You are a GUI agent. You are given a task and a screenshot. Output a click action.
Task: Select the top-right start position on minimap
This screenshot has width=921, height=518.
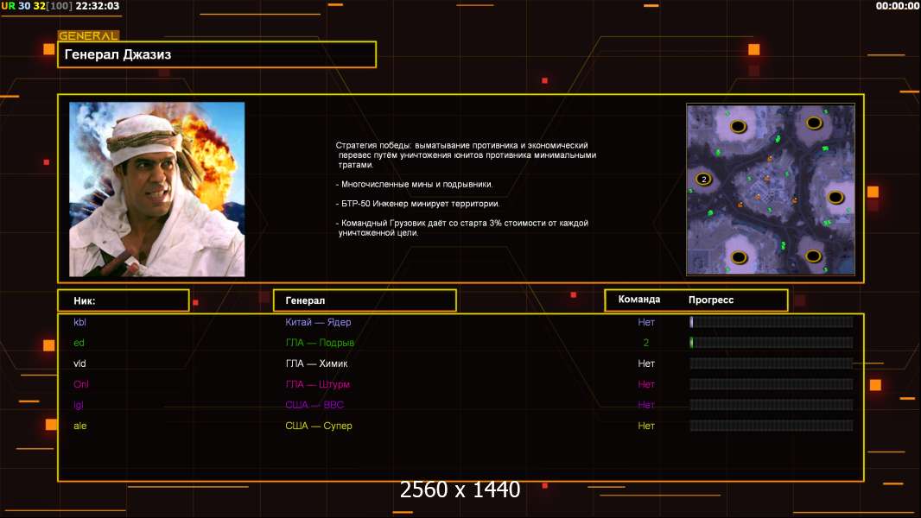(x=814, y=123)
